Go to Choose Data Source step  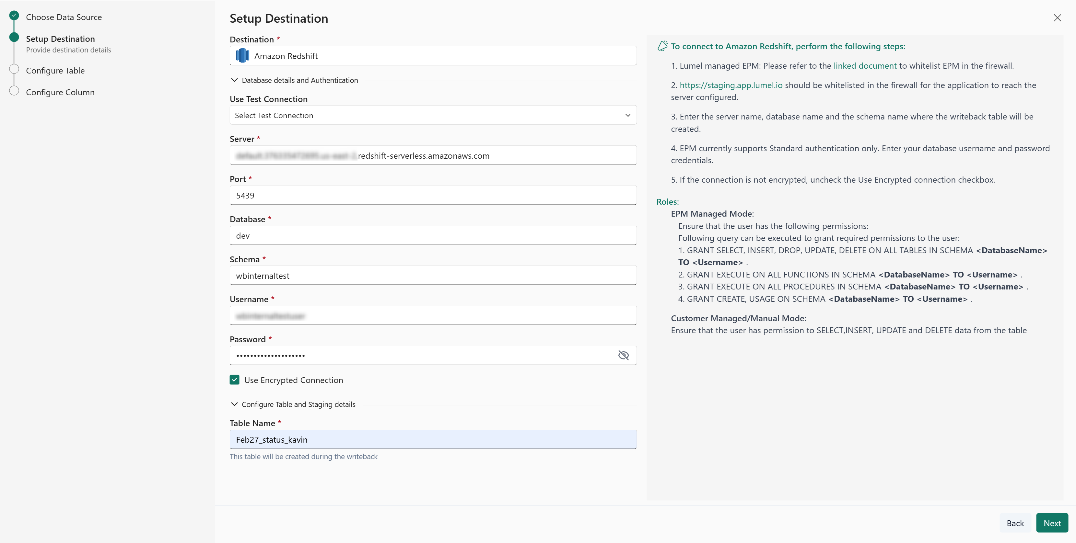tap(64, 17)
